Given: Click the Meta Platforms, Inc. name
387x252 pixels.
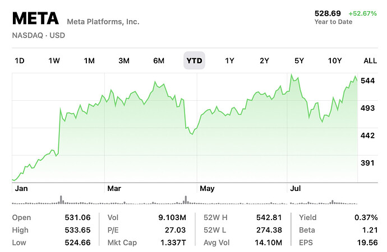Looking at the screenshot, I should tap(103, 22).
